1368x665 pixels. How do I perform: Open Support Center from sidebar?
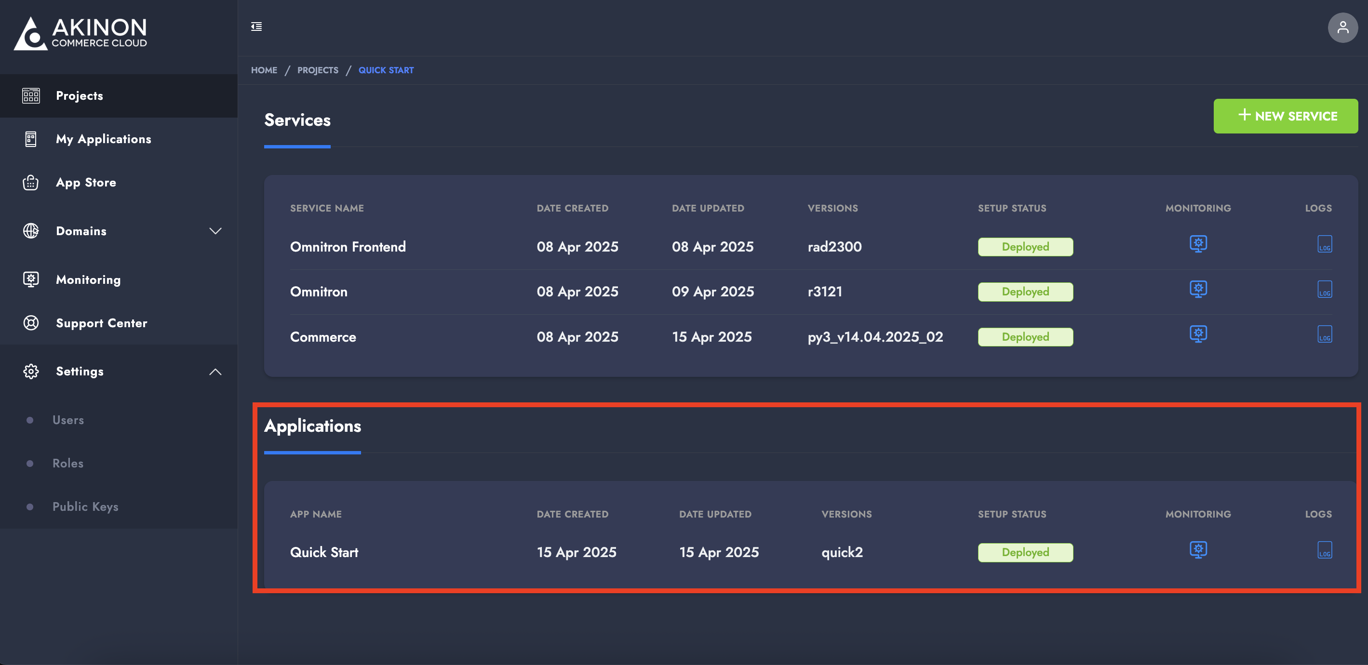[x=101, y=323]
